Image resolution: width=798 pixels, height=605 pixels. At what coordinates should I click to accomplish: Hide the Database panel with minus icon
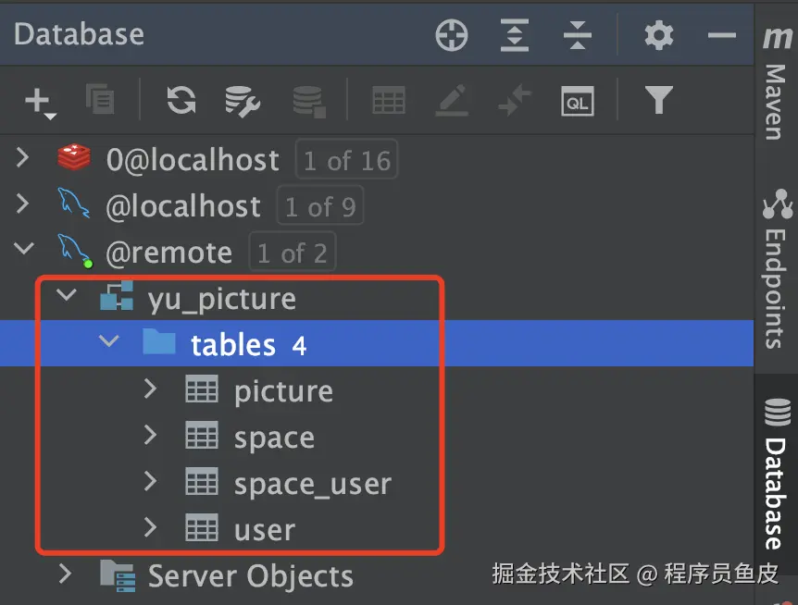(x=721, y=36)
